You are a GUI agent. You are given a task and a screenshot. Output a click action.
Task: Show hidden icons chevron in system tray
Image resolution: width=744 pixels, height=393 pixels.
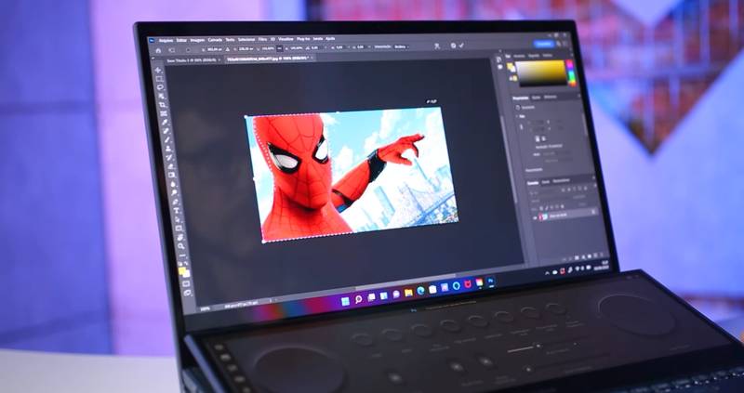[547, 273]
